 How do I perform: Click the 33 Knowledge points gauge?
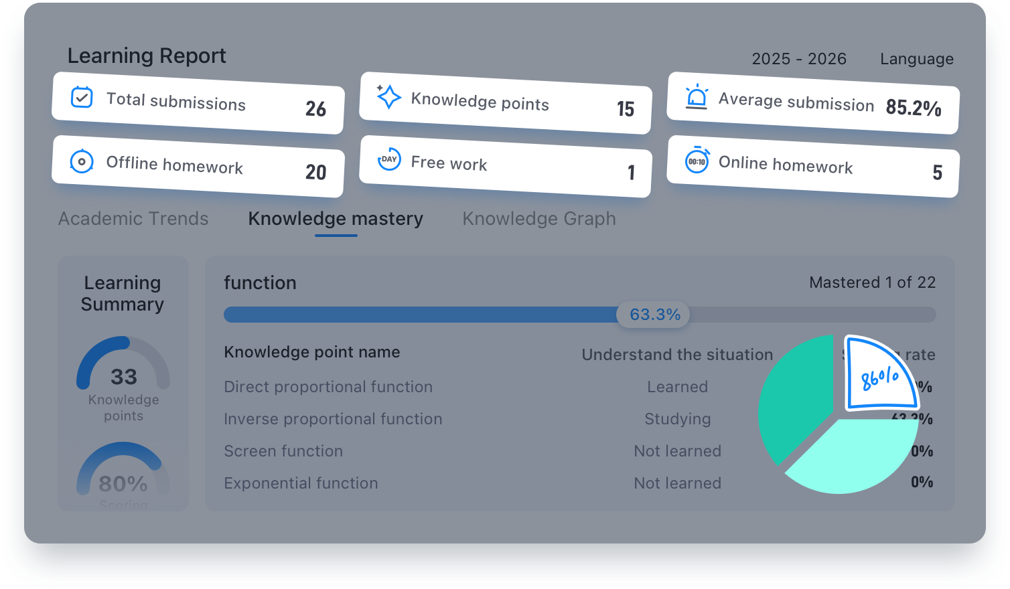(x=123, y=376)
